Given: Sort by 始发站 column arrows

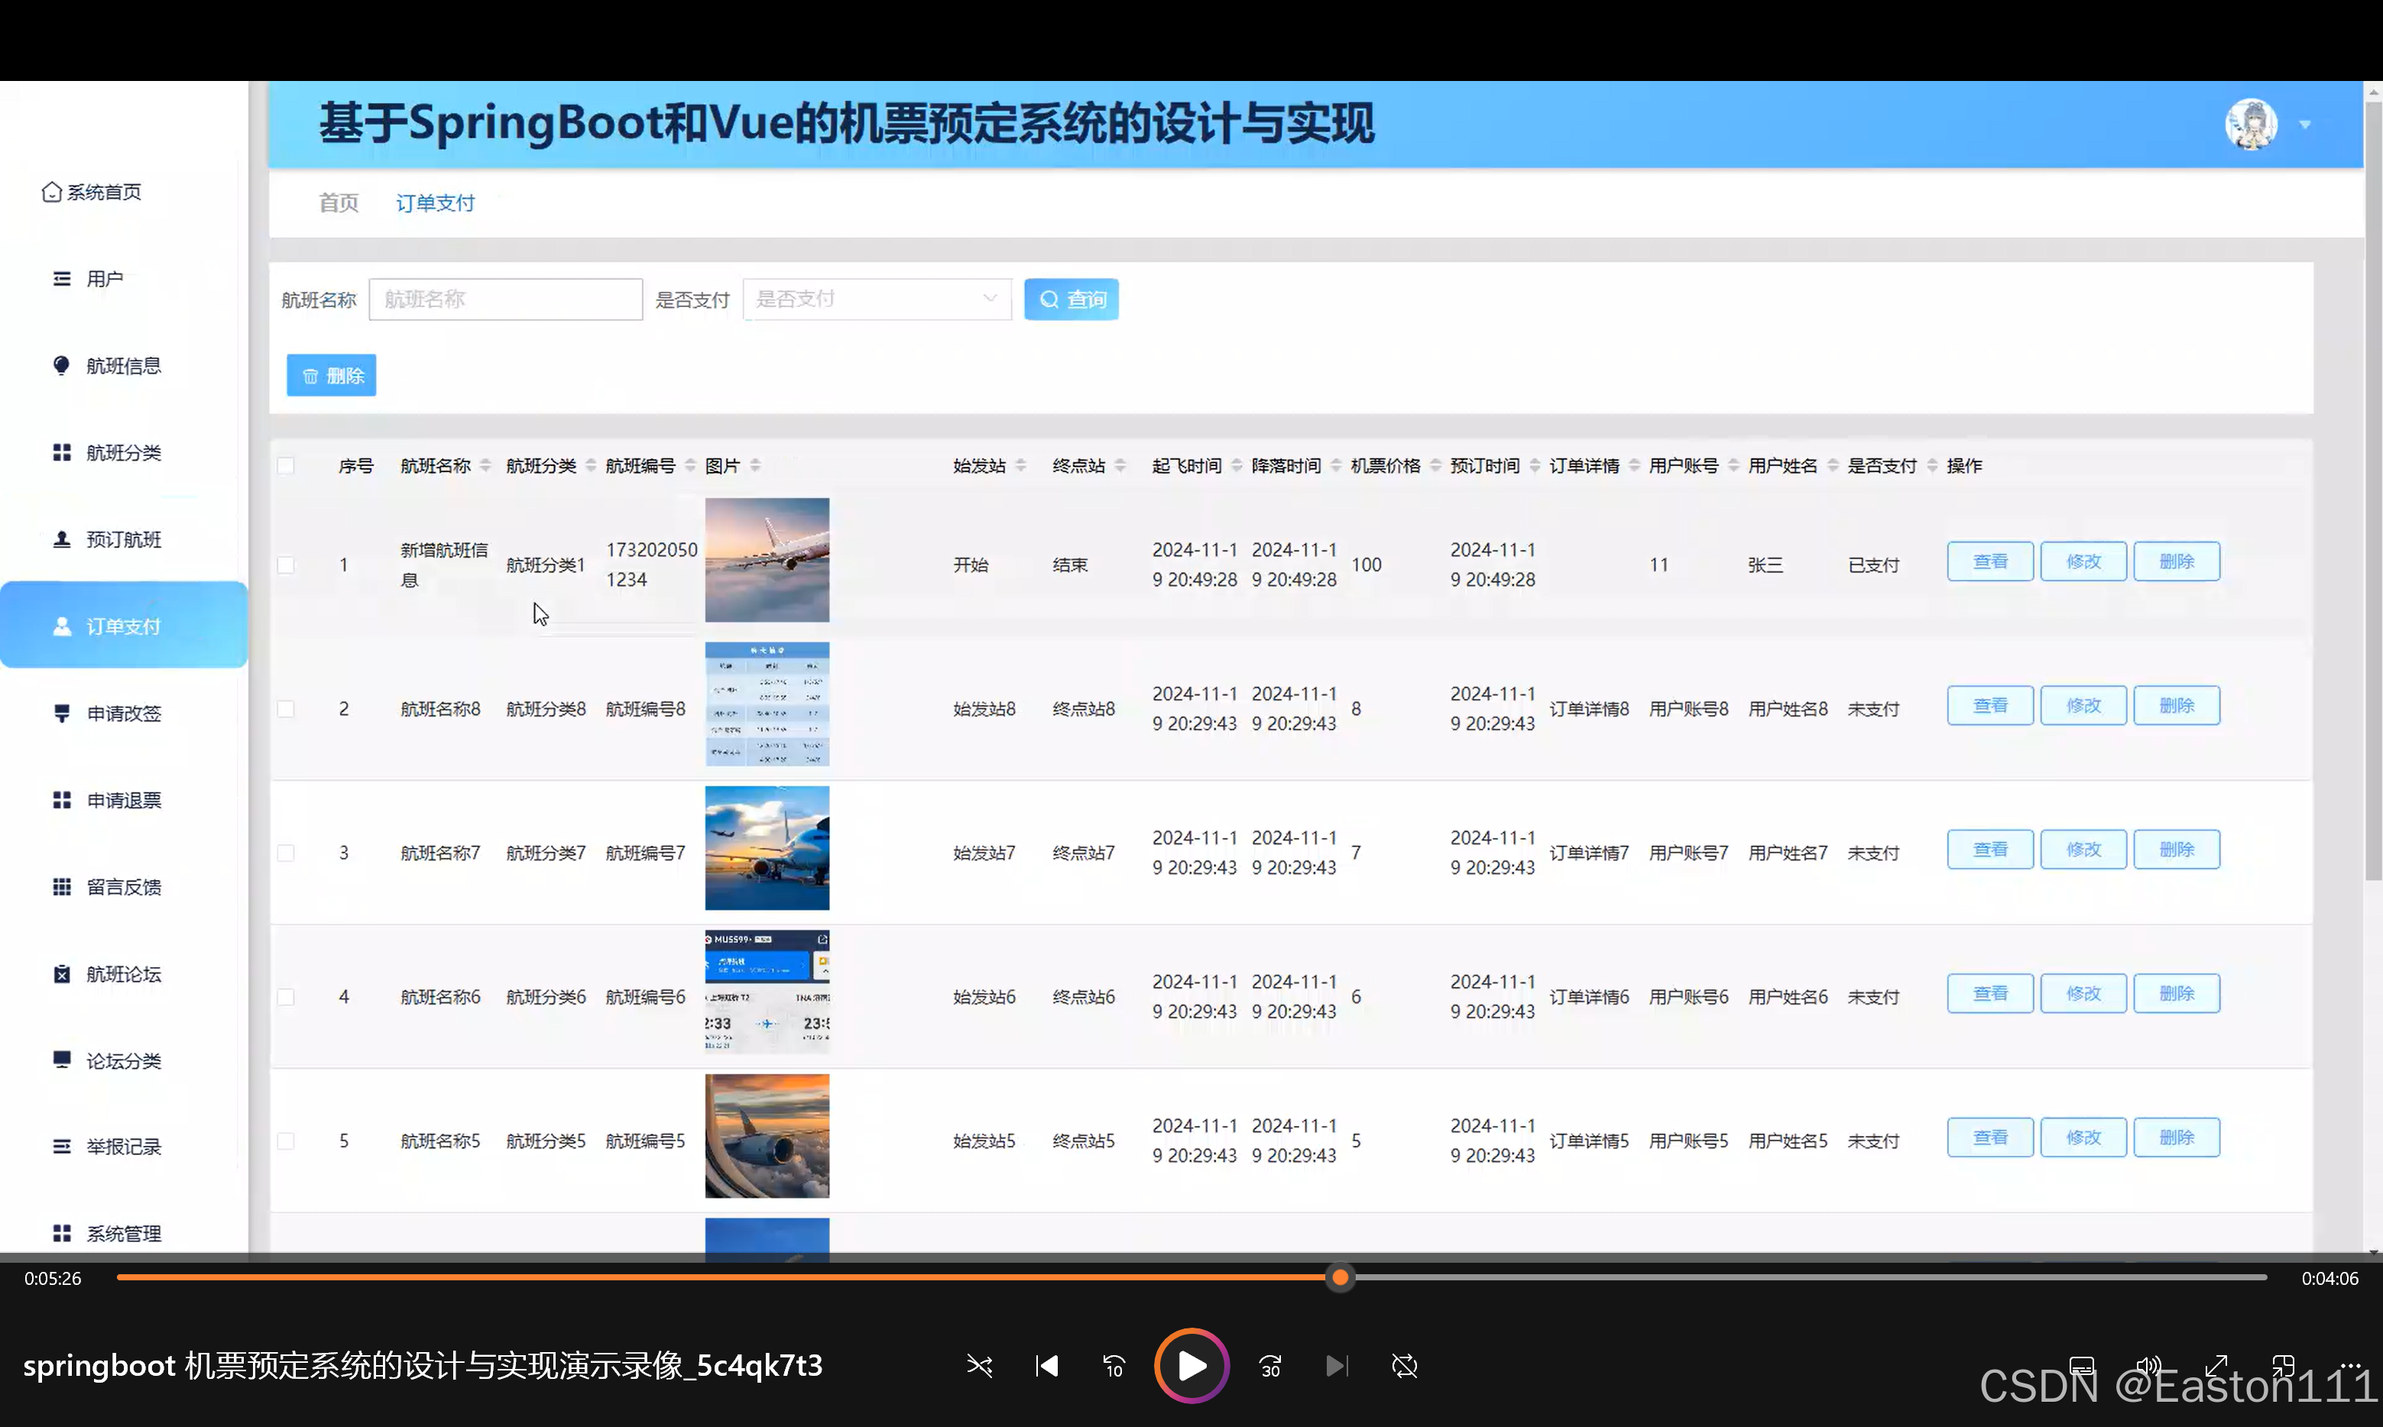Looking at the screenshot, I should [x=1021, y=465].
